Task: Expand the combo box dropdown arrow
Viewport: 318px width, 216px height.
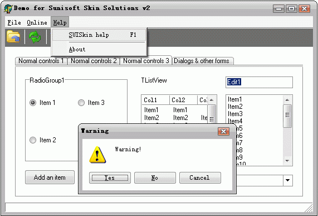Action: click(287, 180)
